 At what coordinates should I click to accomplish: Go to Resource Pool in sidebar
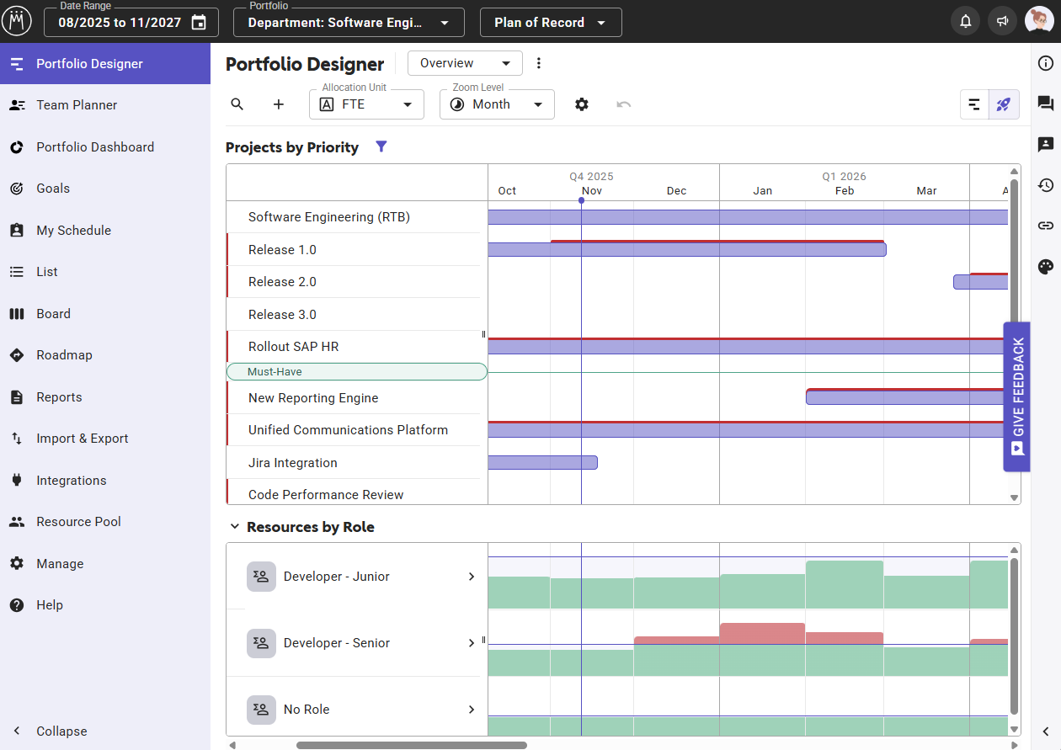[78, 522]
